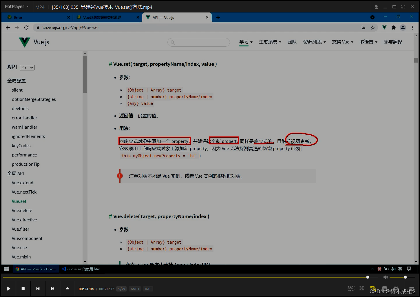This screenshot has width=420, height=297.
Task: Open the Chrome three-dot menu
Action: point(412,28)
